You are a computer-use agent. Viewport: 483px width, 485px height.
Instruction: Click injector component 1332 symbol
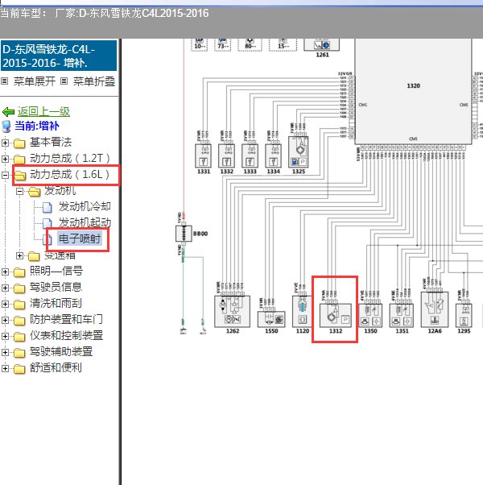click(226, 155)
